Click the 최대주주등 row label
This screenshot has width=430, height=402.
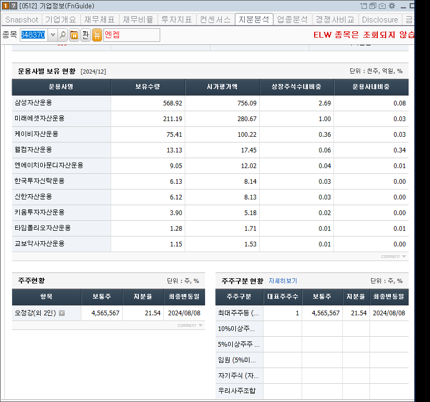(x=238, y=313)
